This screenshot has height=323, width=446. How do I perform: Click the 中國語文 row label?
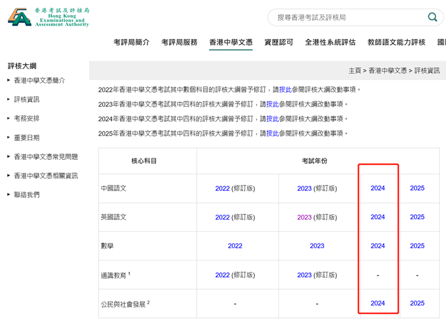114,188
